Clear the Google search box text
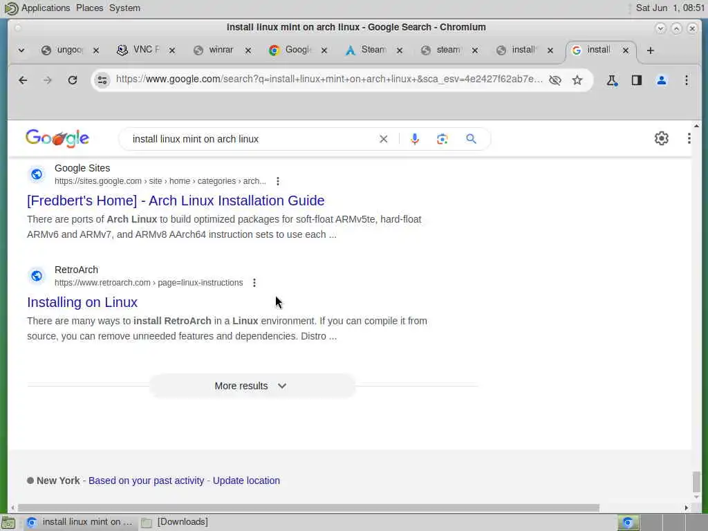The image size is (708, 531). pyautogui.click(x=383, y=139)
